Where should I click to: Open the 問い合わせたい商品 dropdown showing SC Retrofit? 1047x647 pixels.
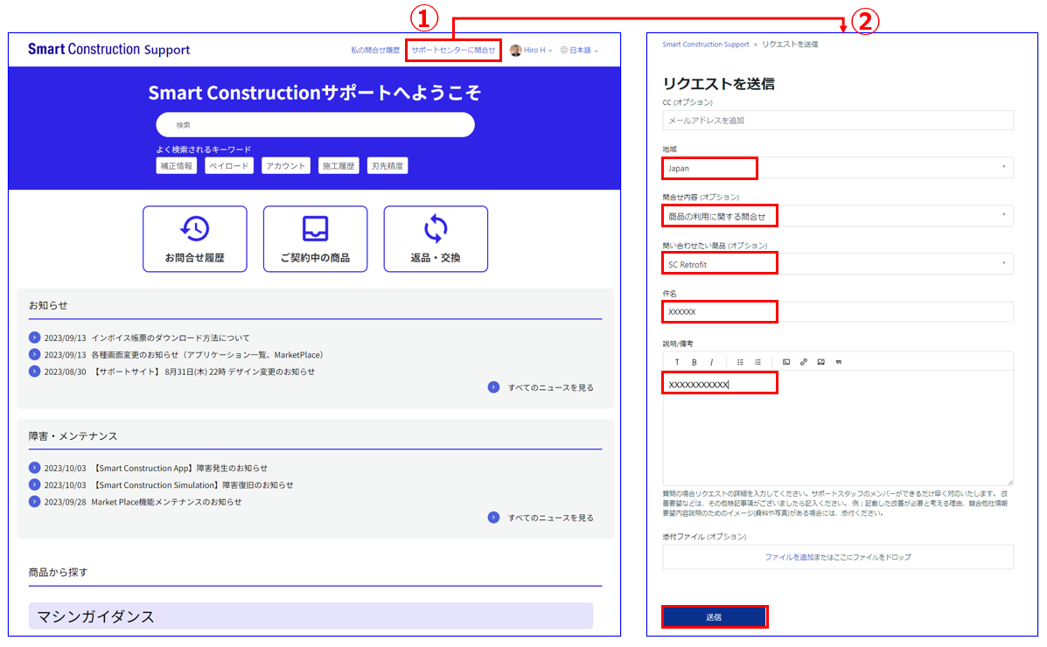point(837,264)
